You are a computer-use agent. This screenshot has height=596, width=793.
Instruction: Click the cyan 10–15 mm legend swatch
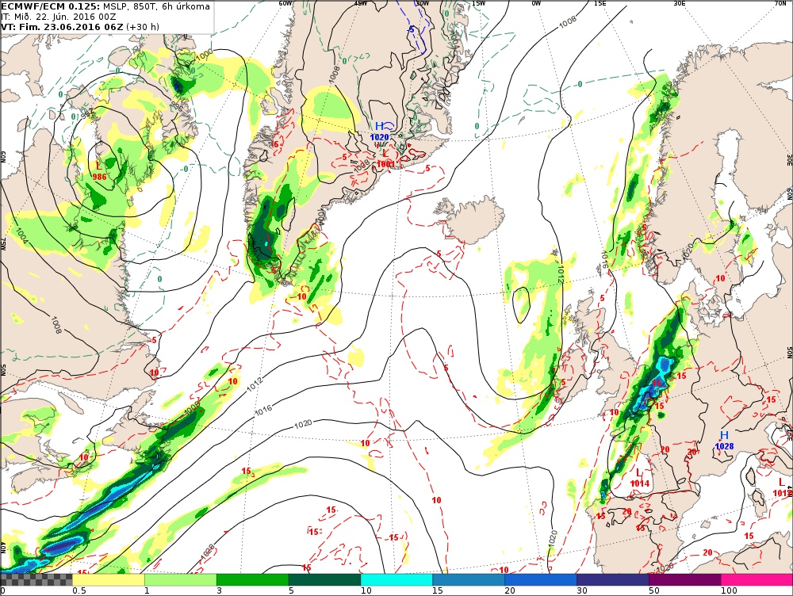(396, 579)
